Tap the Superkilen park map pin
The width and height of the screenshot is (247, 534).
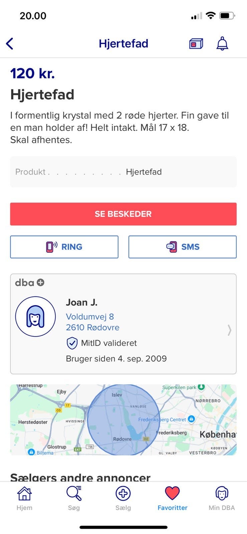[201, 387]
